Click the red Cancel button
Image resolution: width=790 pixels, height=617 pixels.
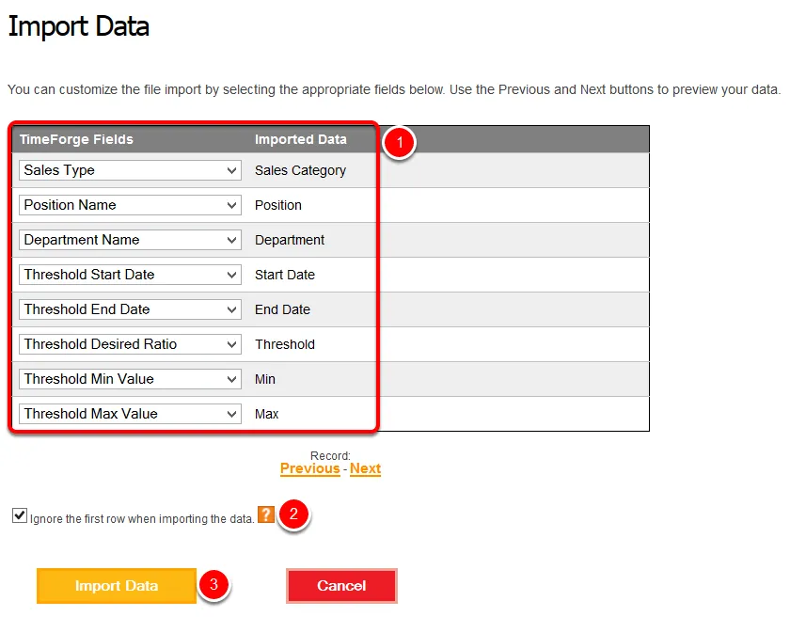(341, 586)
